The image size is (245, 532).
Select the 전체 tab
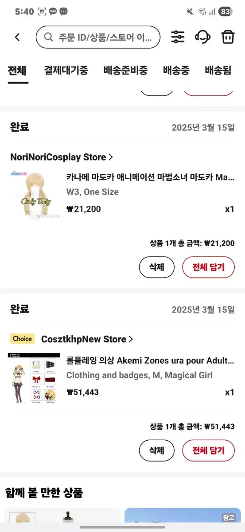click(18, 70)
